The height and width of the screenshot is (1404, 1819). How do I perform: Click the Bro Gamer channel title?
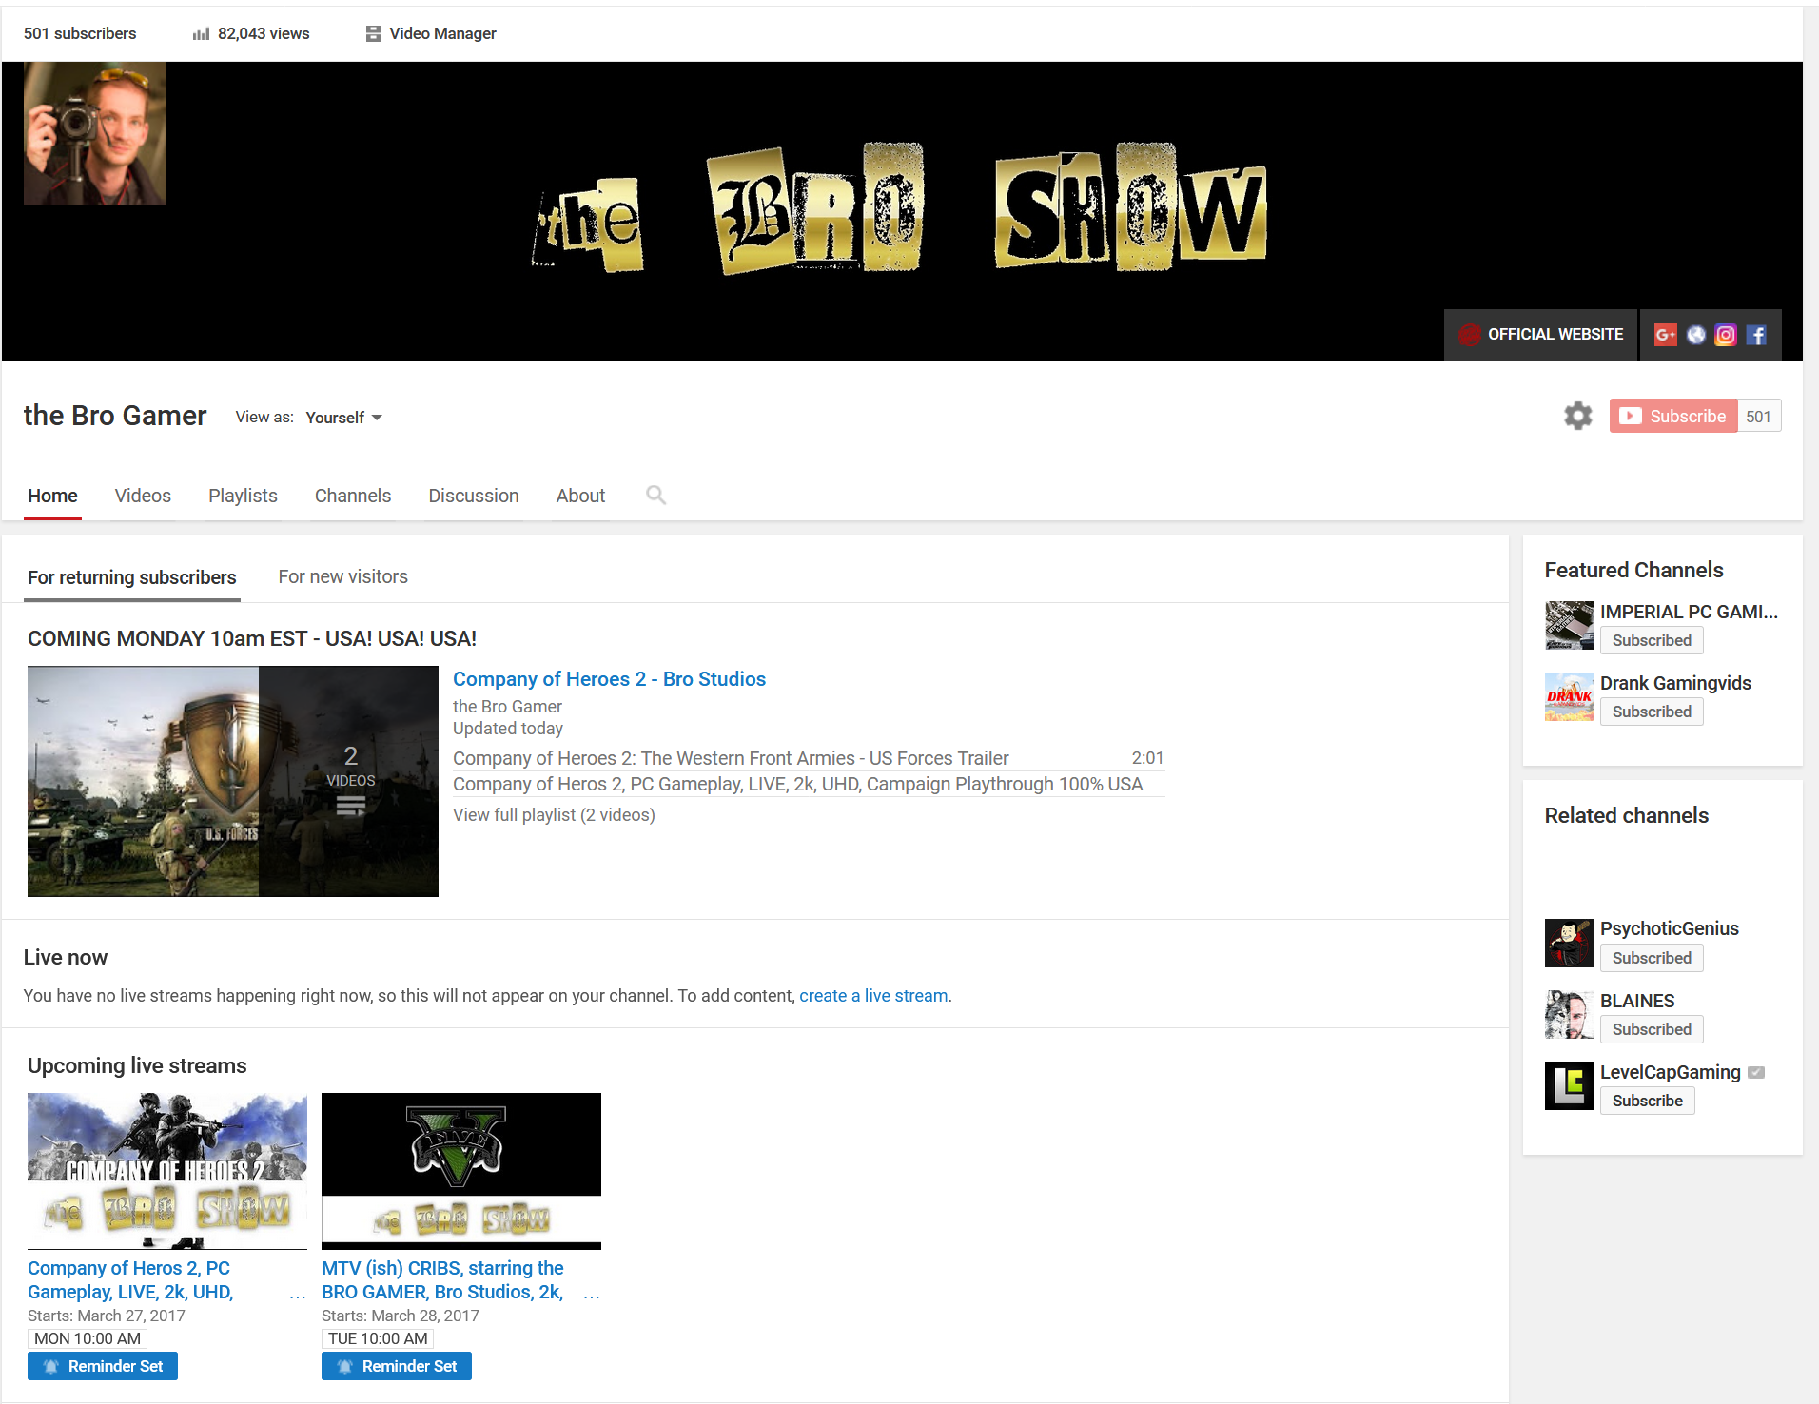115,416
